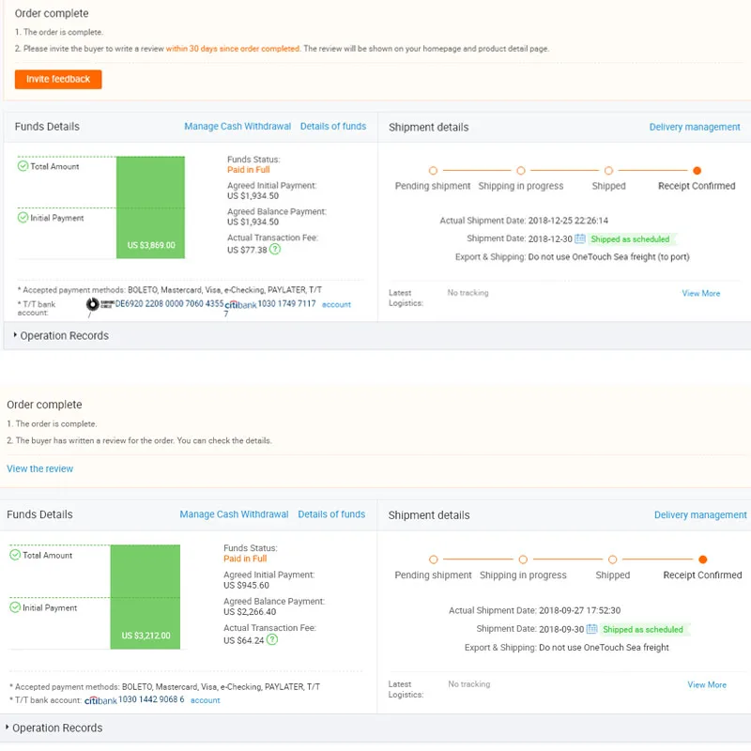751x751 pixels.
Task: Open Delivery management in top shipment details
Action: click(695, 127)
